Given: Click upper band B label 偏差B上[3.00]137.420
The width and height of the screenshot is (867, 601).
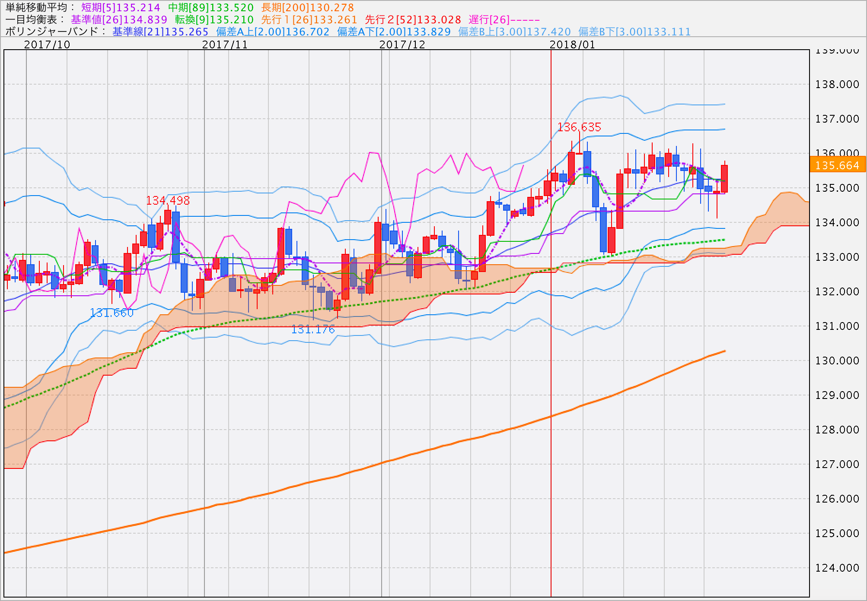Looking at the screenshot, I should pos(514,32).
